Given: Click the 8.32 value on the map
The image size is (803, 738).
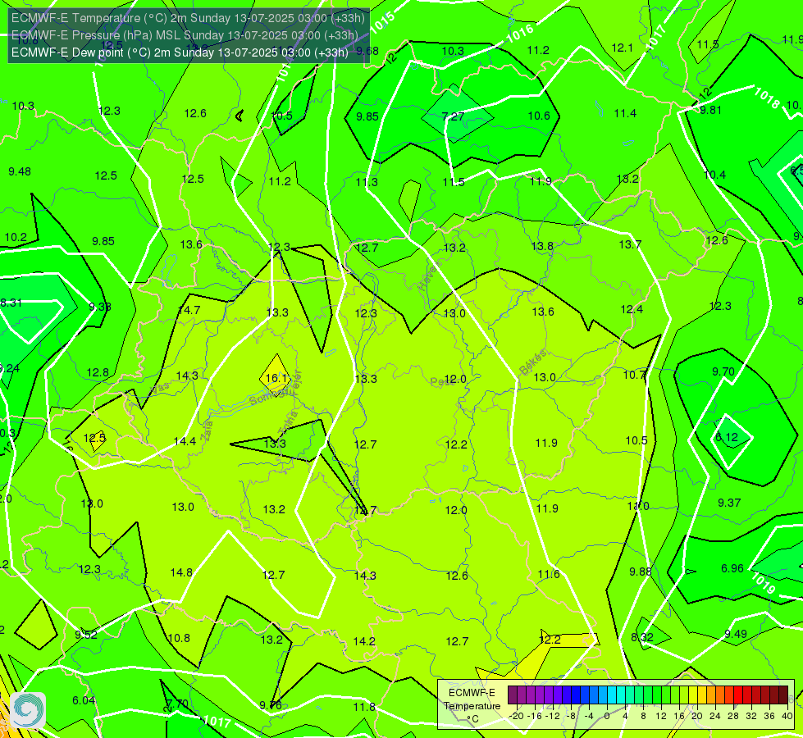Looking at the screenshot, I should 641,636.
